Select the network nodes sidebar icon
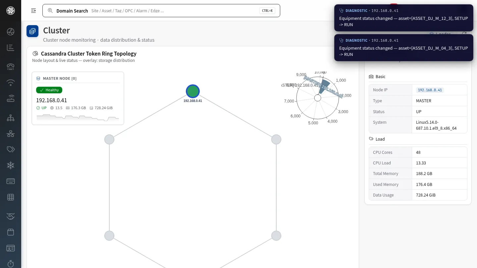Viewport: 477px width, 268px height. pos(11,134)
